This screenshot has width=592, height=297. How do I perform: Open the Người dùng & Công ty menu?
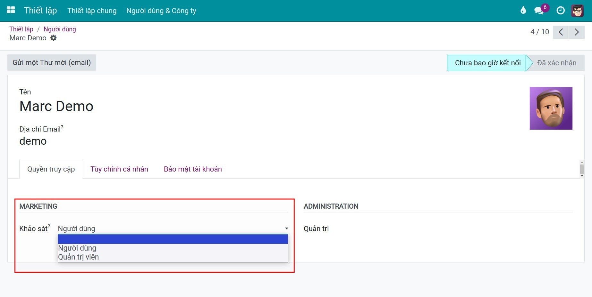click(161, 11)
